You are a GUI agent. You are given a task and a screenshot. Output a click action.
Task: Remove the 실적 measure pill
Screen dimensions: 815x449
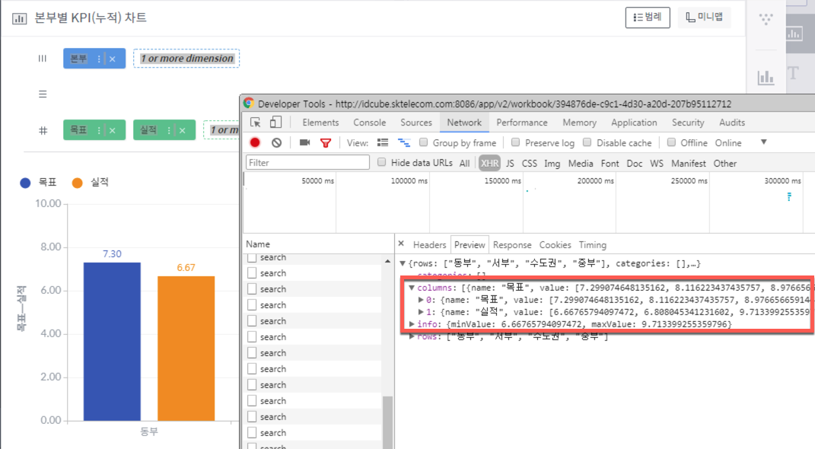coord(183,130)
